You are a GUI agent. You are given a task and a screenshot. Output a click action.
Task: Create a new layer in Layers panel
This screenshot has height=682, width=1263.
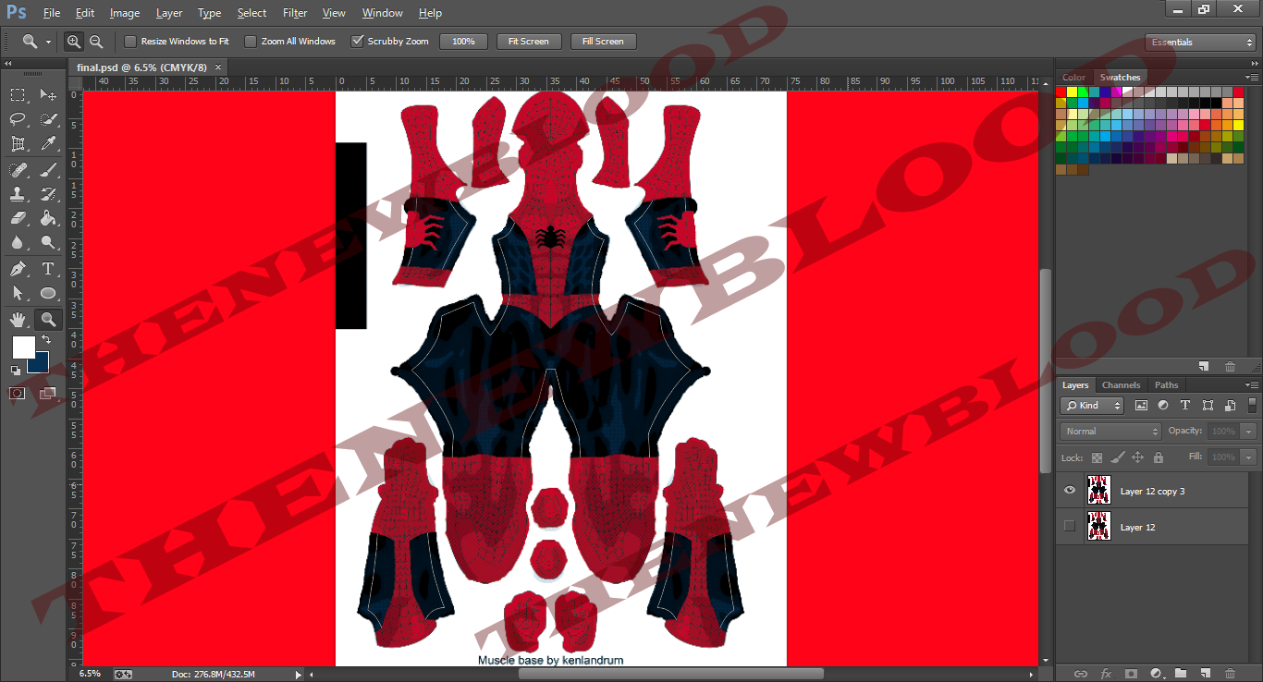click(x=1205, y=674)
